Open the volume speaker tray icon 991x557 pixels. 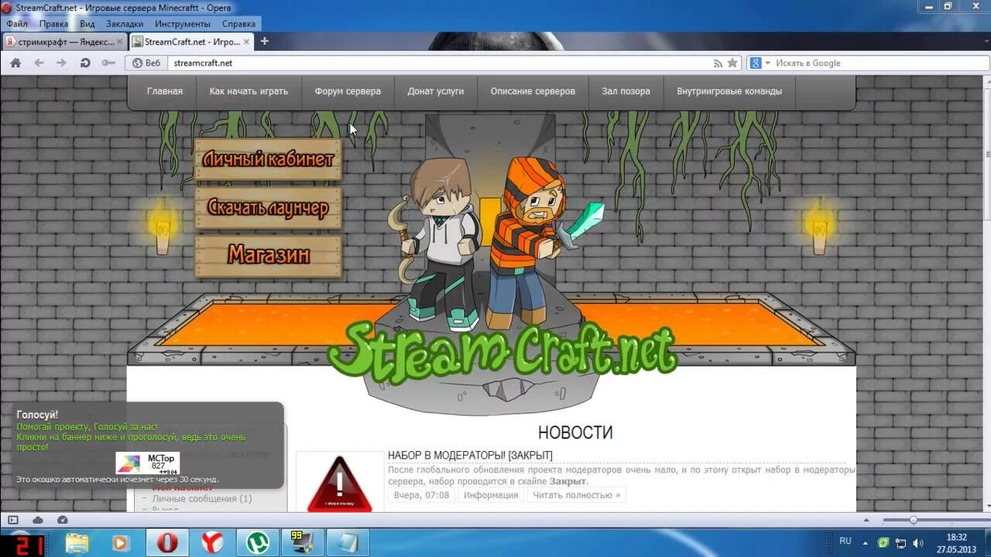coord(919,542)
